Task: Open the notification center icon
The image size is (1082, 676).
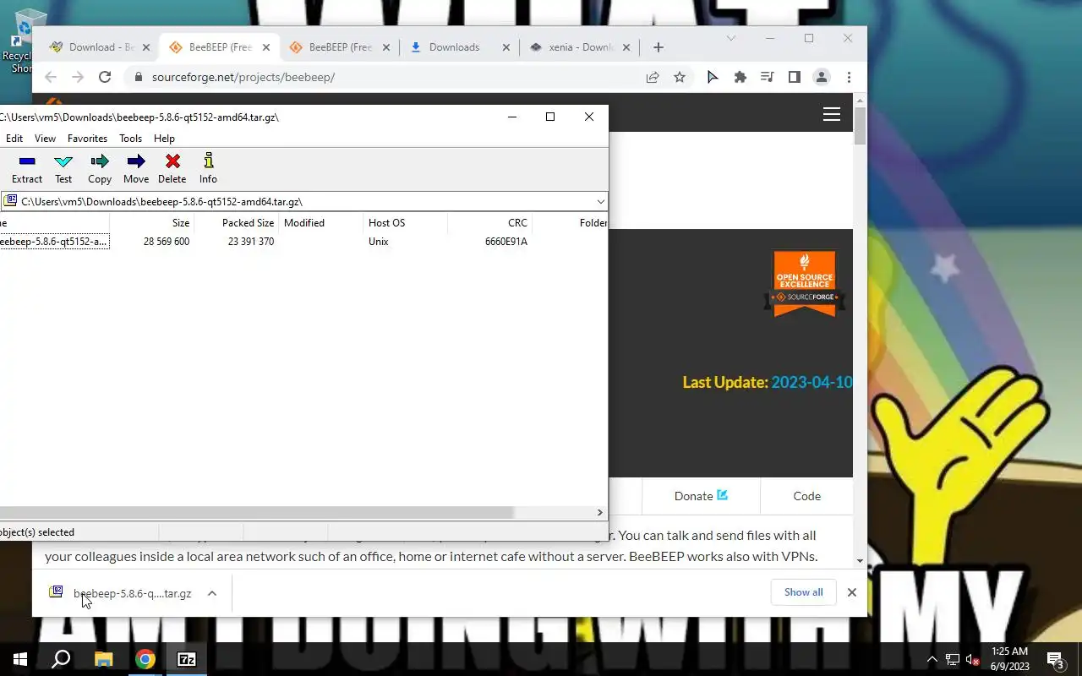Action: tap(1056, 659)
